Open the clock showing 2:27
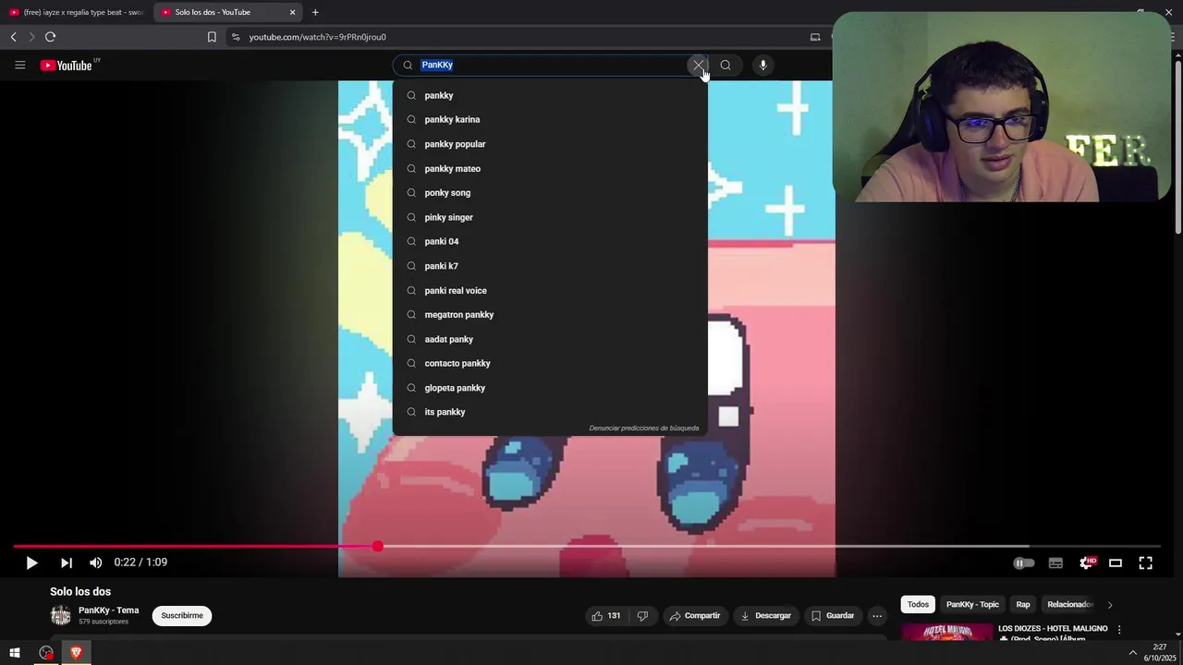Image resolution: width=1183 pixels, height=665 pixels. [x=1159, y=653]
